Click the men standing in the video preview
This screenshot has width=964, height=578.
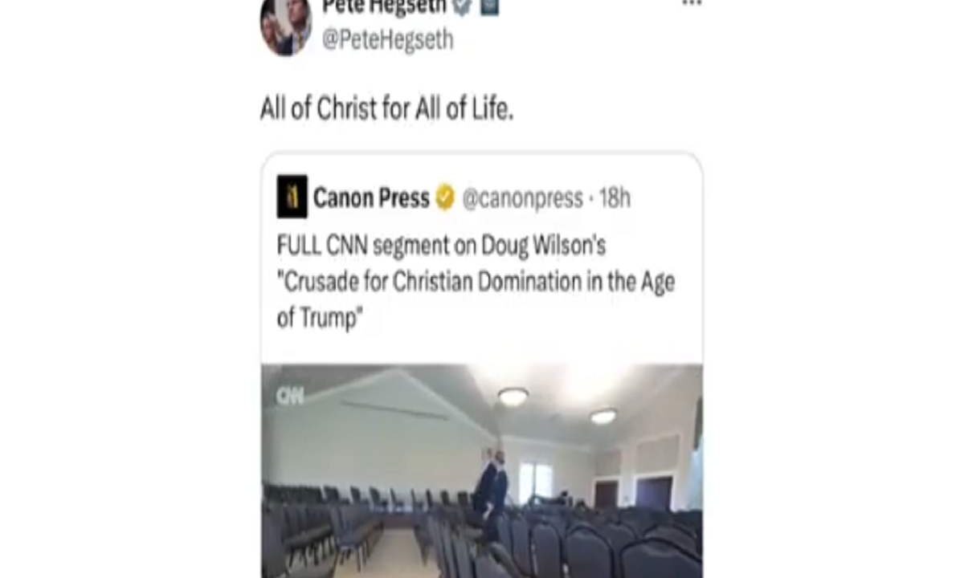point(491,484)
